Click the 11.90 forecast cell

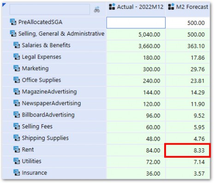tap(188, 104)
